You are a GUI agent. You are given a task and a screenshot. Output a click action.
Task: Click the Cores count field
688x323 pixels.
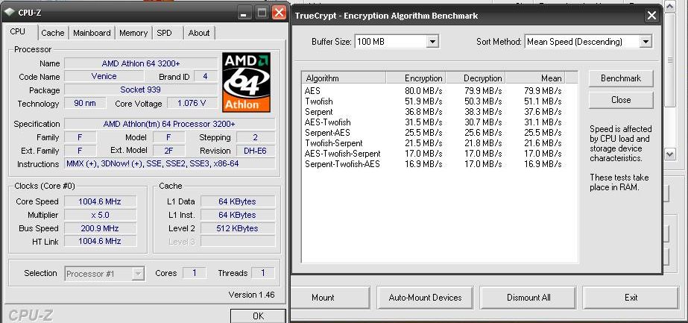click(x=195, y=273)
